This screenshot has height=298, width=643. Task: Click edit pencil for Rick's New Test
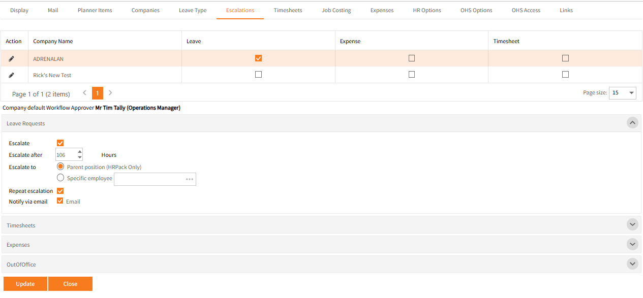tap(12, 75)
